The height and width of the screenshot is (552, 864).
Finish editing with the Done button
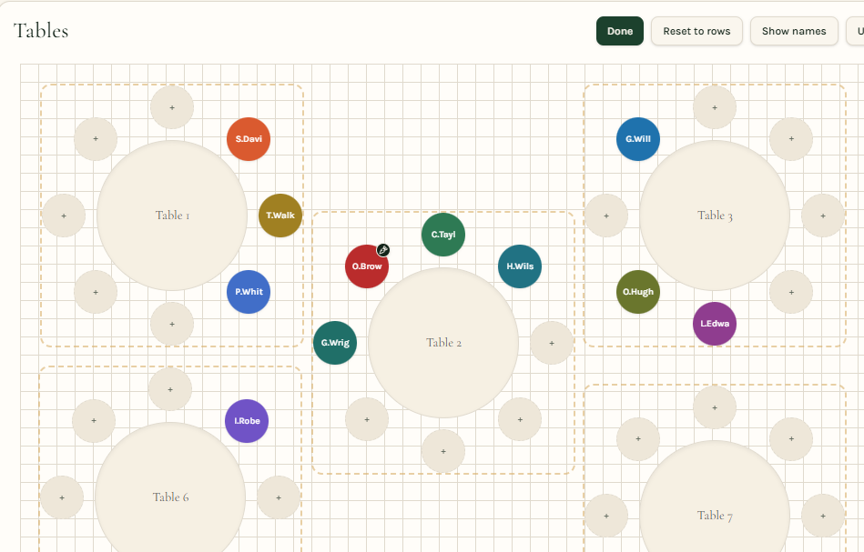point(620,31)
